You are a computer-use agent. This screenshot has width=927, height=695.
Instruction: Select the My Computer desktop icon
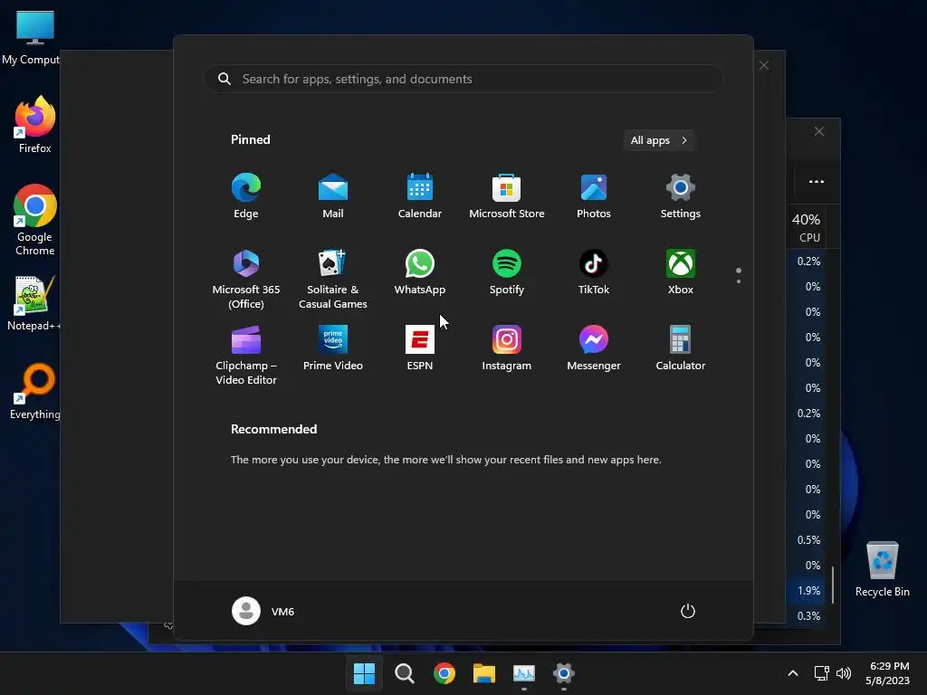33,37
